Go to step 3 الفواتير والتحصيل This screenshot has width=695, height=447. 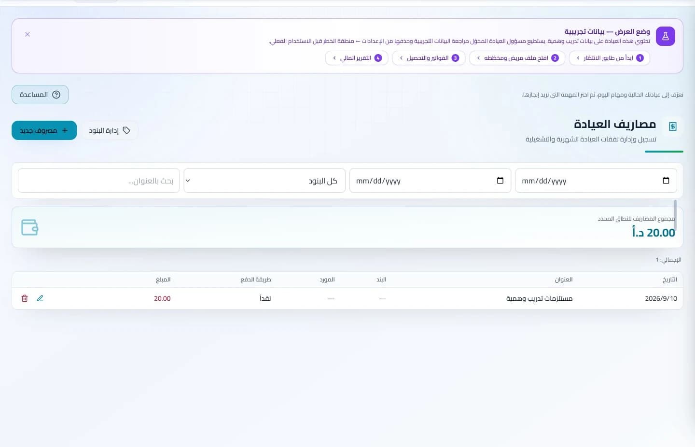pyautogui.click(x=429, y=58)
